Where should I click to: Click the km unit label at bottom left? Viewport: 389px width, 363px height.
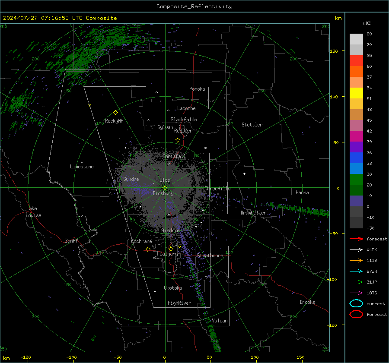tap(6, 358)
